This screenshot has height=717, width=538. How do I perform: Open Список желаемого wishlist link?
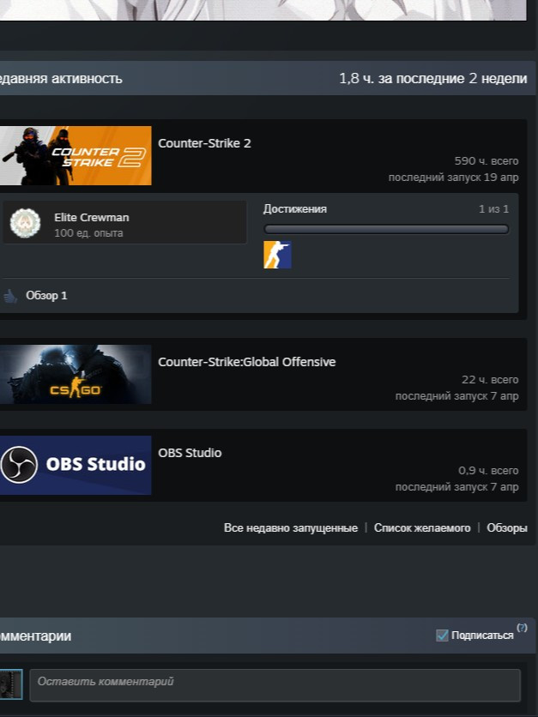422,528
